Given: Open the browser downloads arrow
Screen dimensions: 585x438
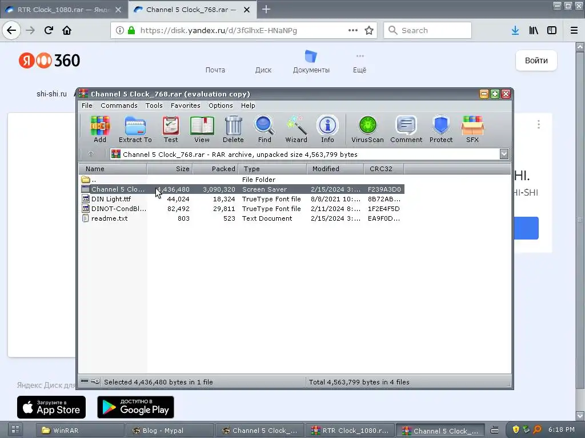Looking at the screenshot, I should 515,30.
